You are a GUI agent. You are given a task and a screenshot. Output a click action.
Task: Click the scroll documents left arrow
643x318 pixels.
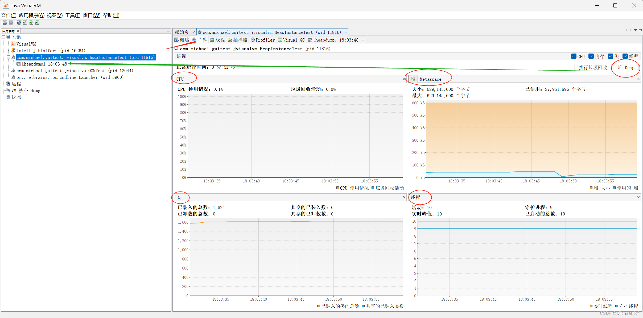626,30
